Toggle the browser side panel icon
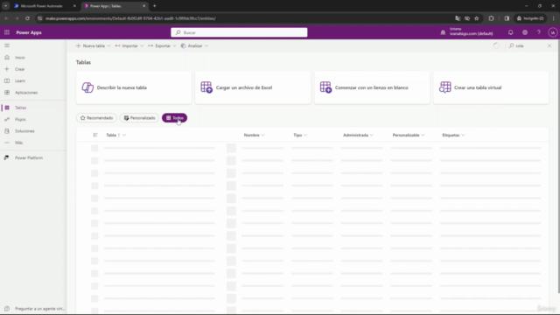This screenshot has width=560, height=315. (x=507, y=18)
